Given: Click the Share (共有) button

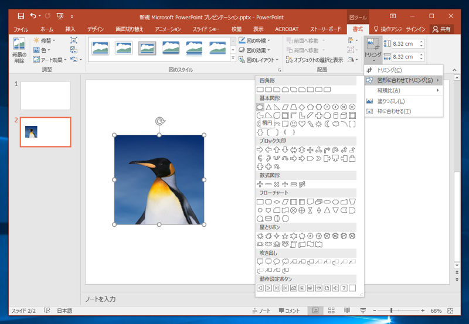Looking at the screenshot, I should (443, 29).
